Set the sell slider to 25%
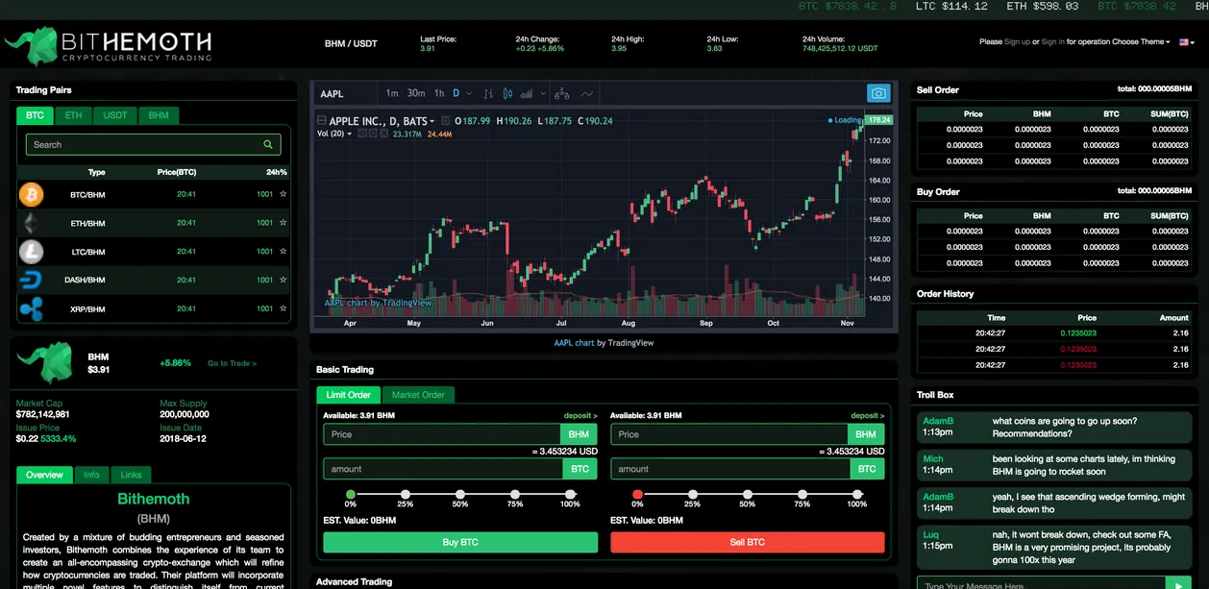The image size is (1209, 589). [x=692, y=495]
